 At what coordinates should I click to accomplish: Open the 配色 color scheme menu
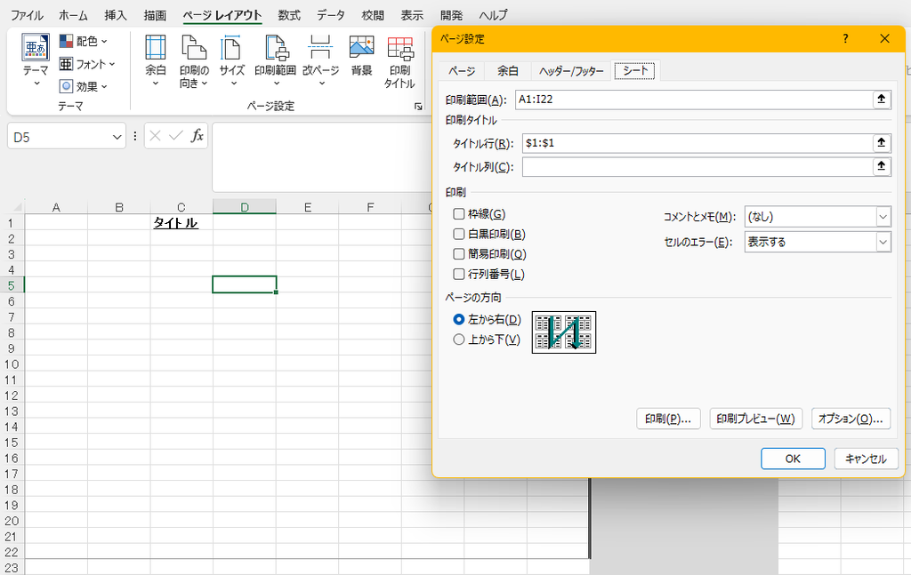(x=84, y=41)
